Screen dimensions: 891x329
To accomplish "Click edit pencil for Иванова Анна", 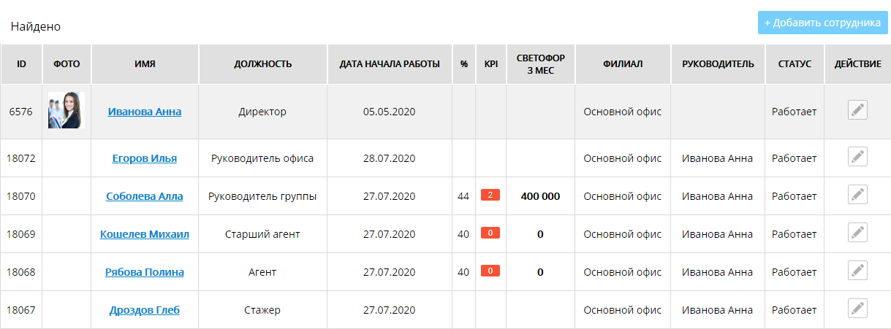I will 857,111.
